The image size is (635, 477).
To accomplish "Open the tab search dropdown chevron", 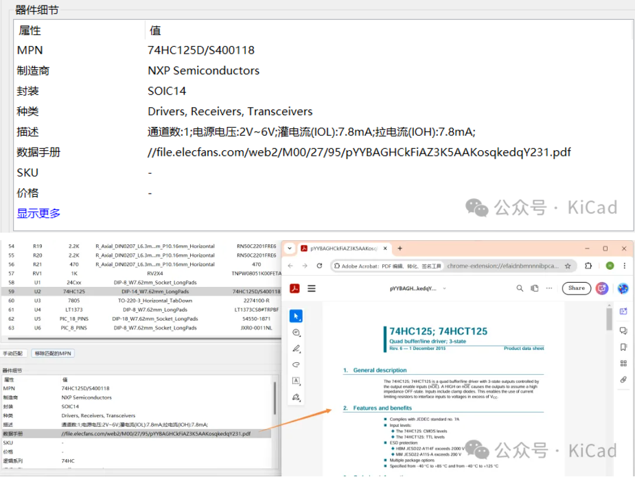I will (x=290, y=248).
